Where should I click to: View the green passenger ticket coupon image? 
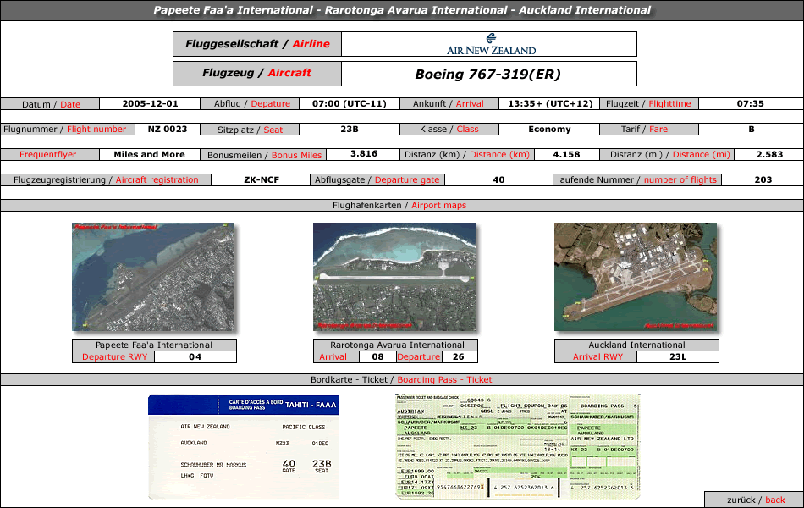(517, 446)
